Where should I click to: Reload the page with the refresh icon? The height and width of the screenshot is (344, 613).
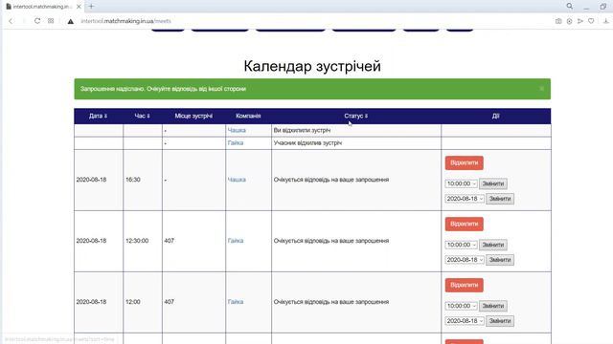pos(37,21)
